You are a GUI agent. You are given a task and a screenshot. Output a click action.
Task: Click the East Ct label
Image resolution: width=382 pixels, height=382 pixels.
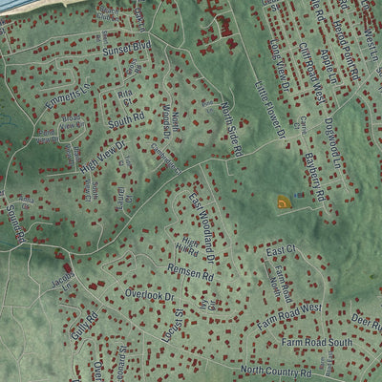click(281, 251)
